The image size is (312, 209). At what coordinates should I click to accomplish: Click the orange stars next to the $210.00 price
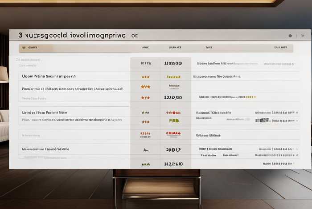pos(145,97)
